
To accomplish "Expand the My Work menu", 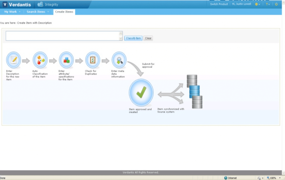I will coord(12,12).
